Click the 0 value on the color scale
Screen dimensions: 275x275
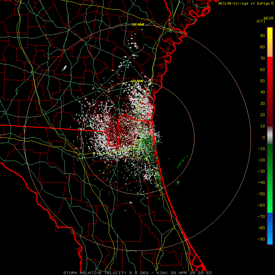(x=264, y=137)
